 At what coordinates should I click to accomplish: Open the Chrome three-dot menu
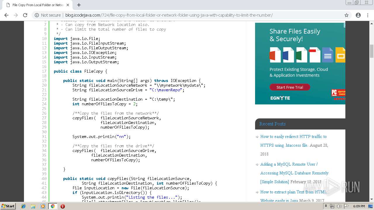pyautogui.click(x=368, y=15)
